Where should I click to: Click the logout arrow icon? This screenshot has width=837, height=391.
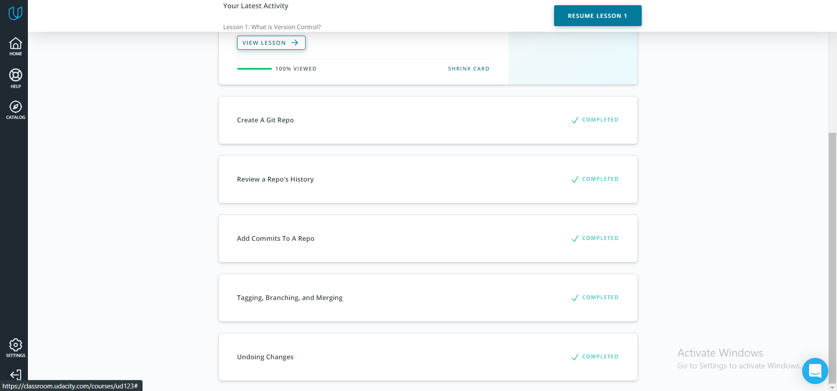pos(16,374)
